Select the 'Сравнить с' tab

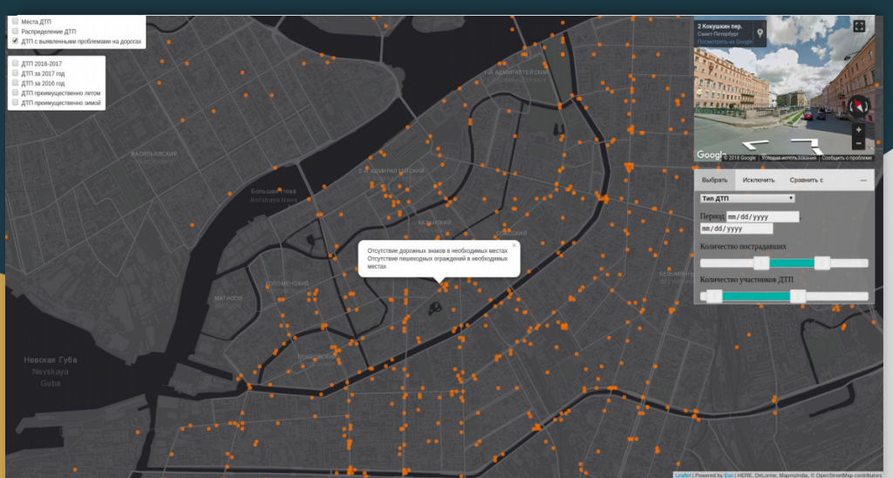click(x=806, y=180)
